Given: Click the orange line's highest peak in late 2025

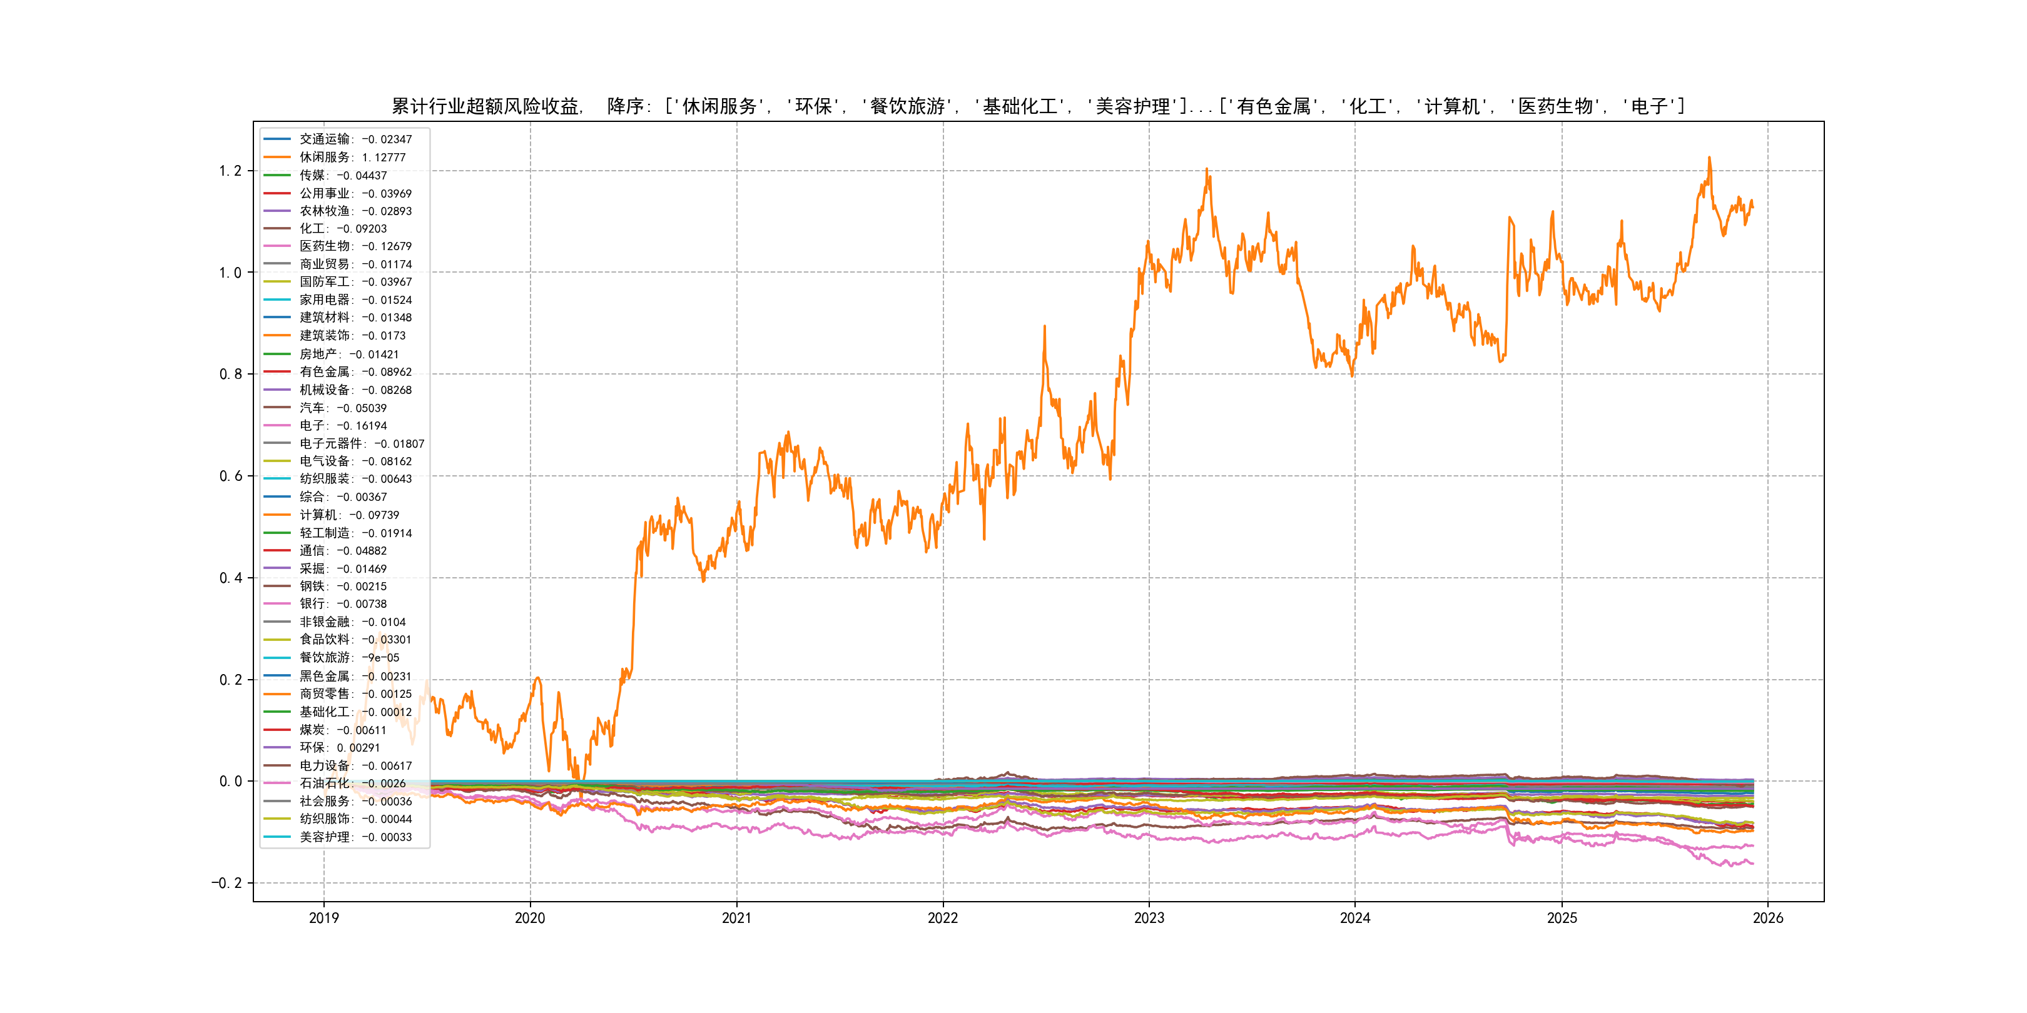Looking at the screenshot, I should point(1709,158).
